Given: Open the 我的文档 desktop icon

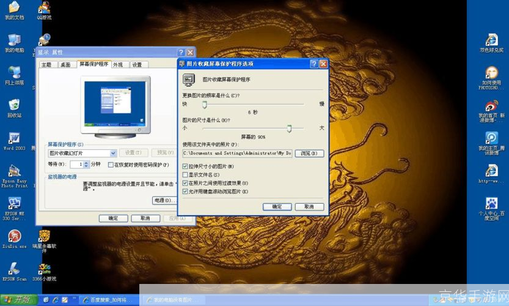Looking at the screenshot, I should (x=14, y=10).
